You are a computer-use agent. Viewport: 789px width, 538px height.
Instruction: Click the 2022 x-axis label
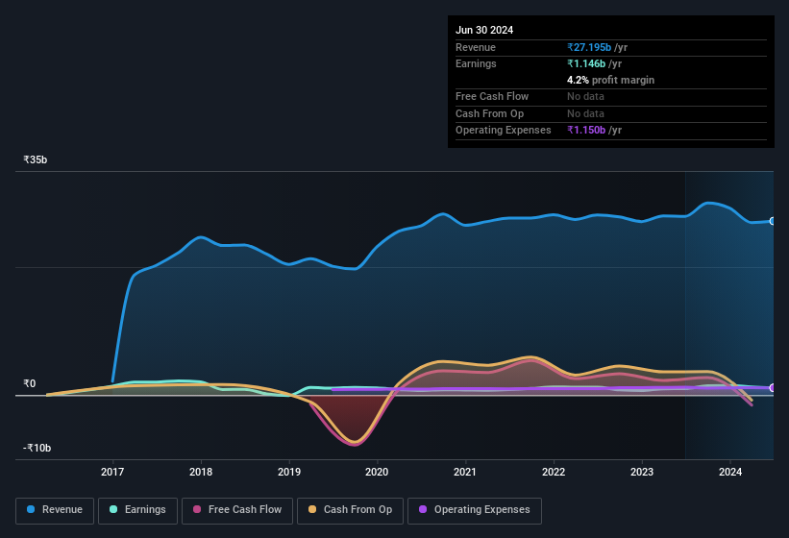click(x=554, y=472)
